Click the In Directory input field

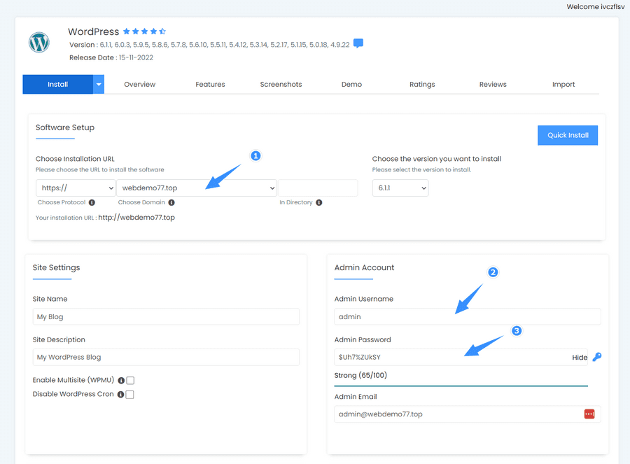(x=318, y=188)
